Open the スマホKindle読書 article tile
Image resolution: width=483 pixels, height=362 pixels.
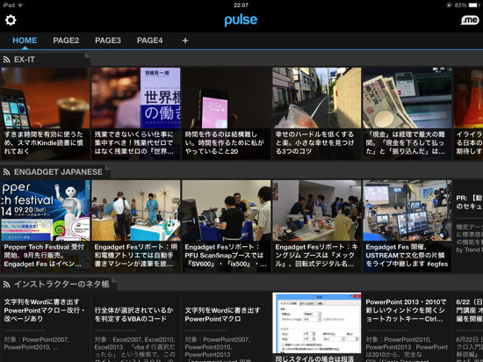46,113
